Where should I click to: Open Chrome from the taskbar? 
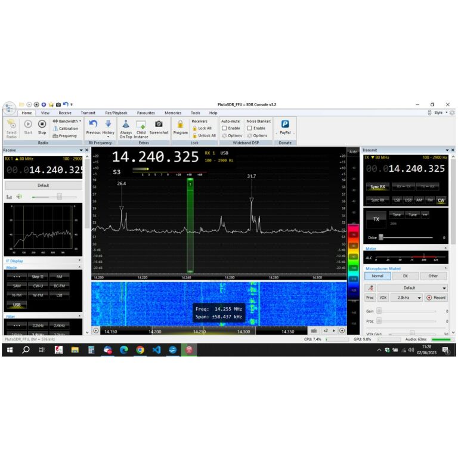tap(140, 350)
